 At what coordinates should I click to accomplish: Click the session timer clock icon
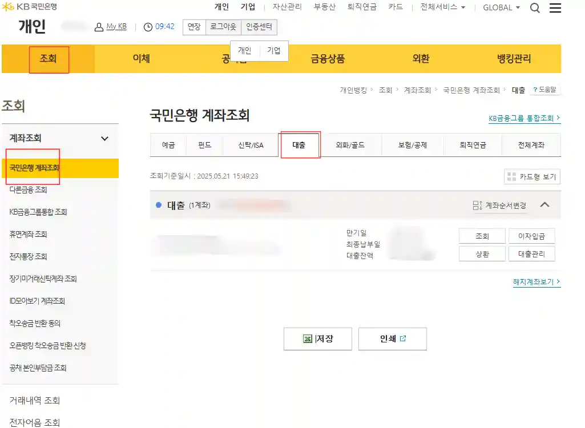tap(148, 27)
